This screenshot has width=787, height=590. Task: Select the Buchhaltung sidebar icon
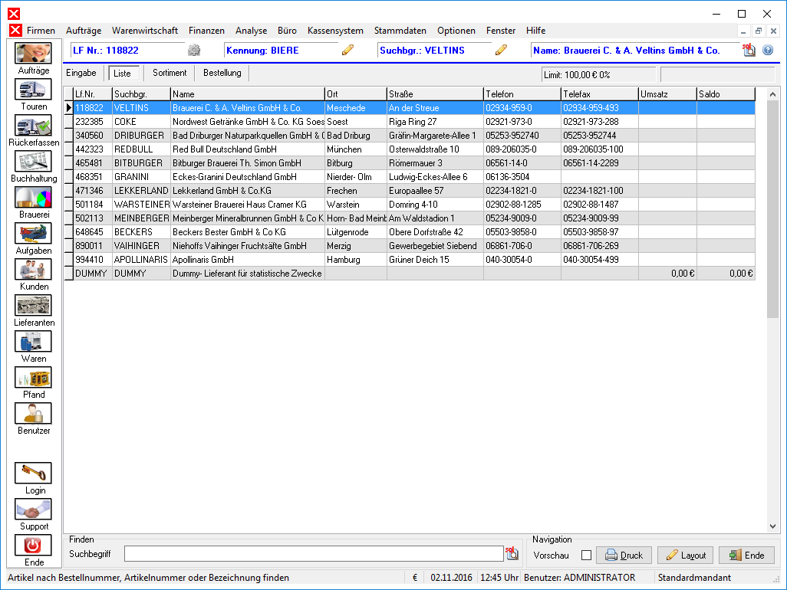click(x=33, y=162)
